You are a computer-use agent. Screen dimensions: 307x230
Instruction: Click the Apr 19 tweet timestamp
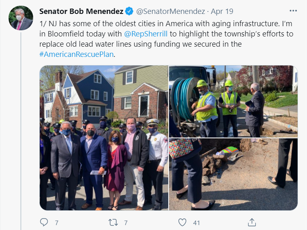click(x=222, y=11)
